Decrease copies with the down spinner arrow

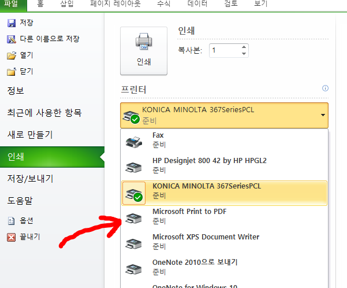pyautogui.click(x=244, y=54)
